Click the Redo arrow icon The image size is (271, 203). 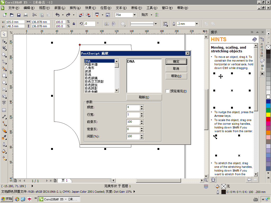(x=68, y=15)
